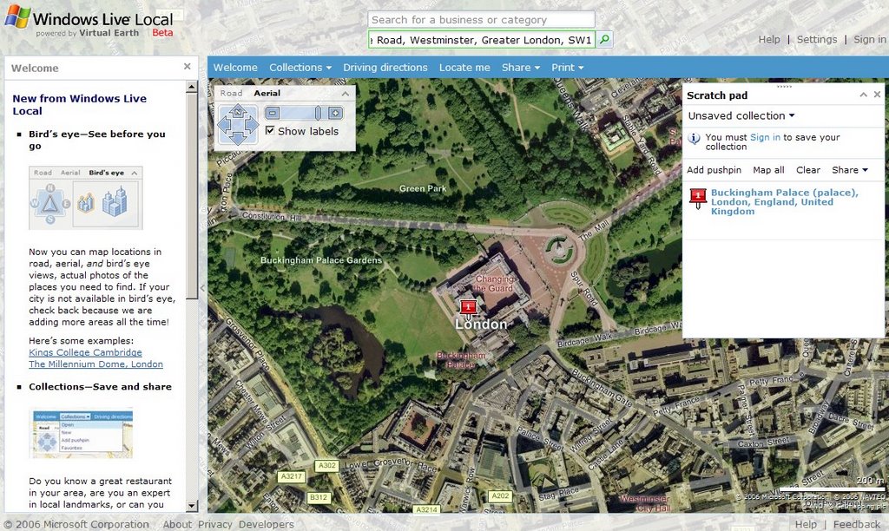Pan the map north with the N arrow

tap(238, 111)
